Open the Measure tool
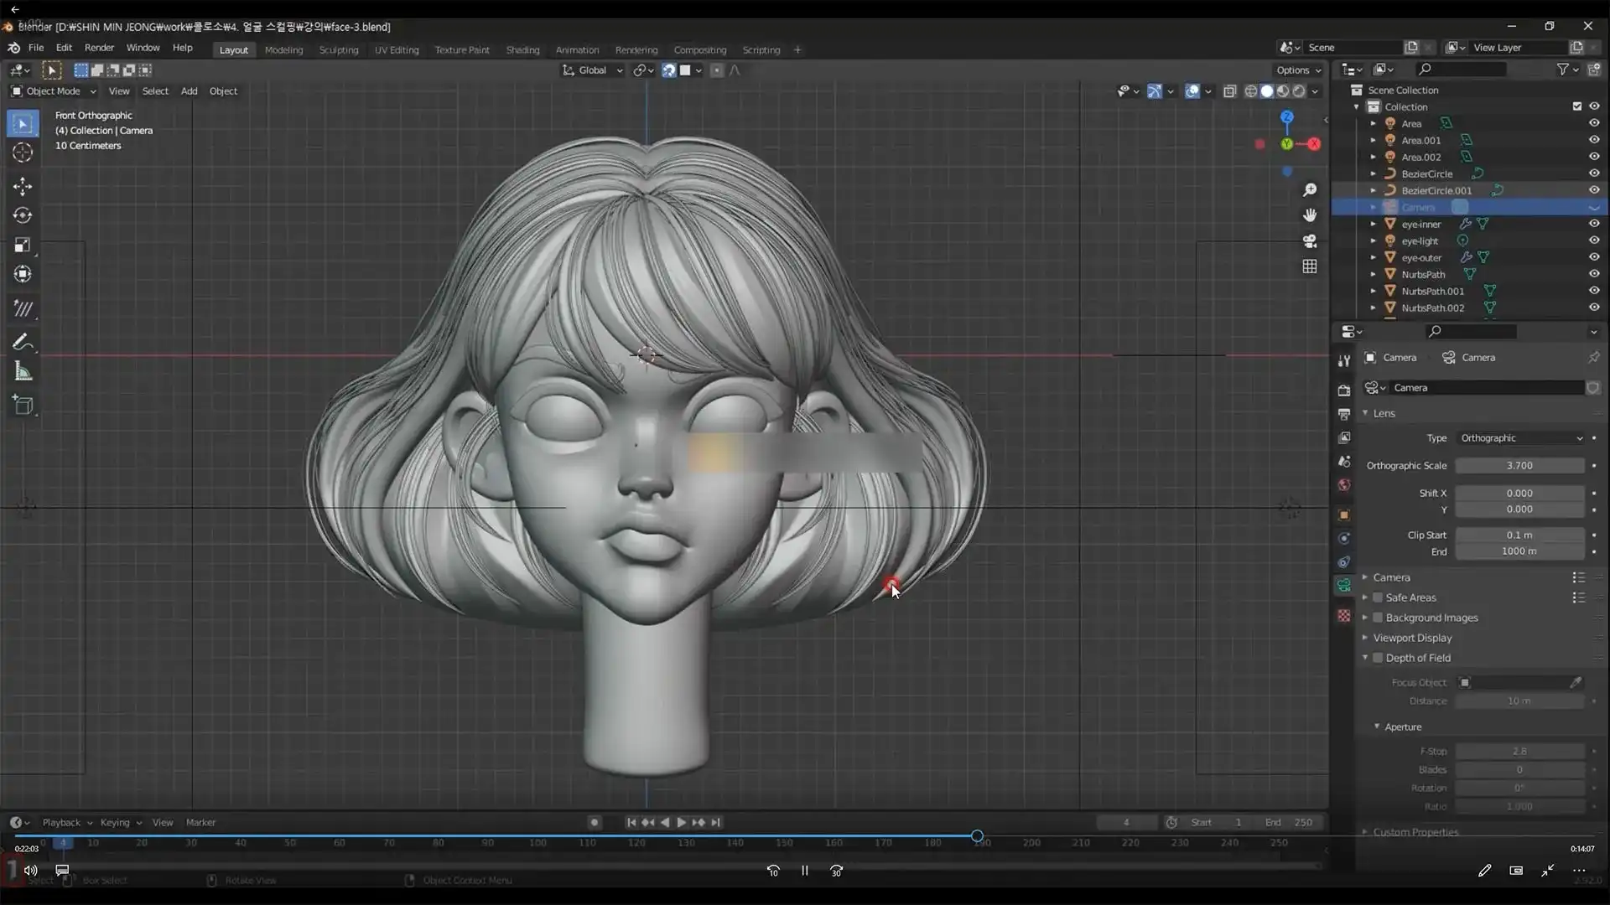Viewport: 1610px width, 905px height. pos(22,370)
